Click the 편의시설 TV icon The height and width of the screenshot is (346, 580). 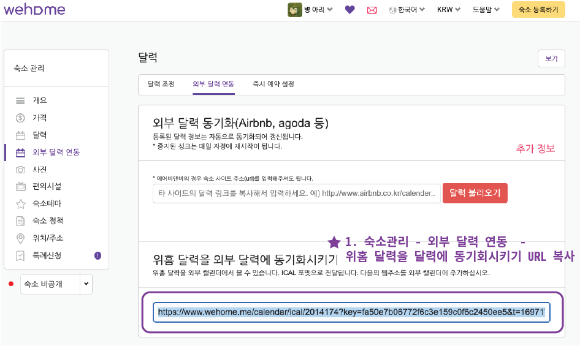click(20, 186)
